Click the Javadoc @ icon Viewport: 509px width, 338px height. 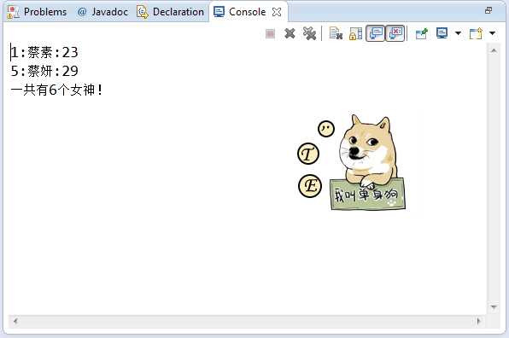pyautogui.click(x=82, y=12)
